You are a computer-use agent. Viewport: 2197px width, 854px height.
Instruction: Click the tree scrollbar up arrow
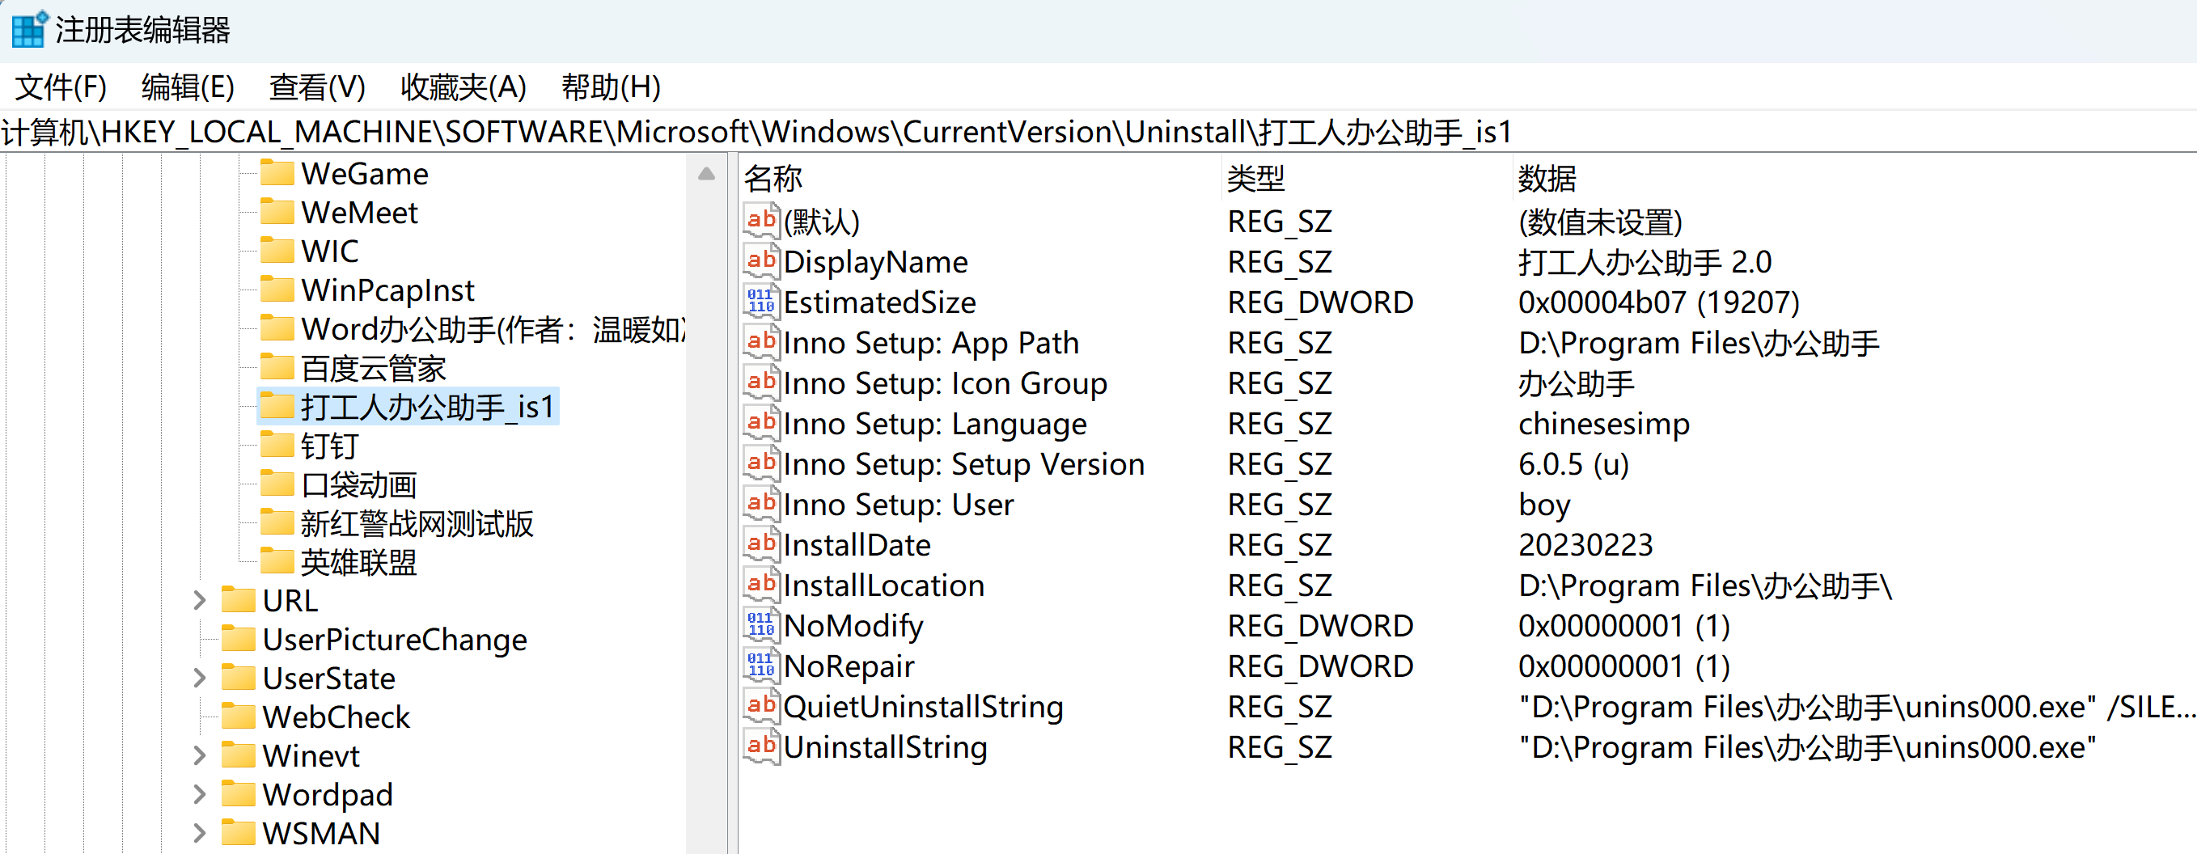[706, 174]
